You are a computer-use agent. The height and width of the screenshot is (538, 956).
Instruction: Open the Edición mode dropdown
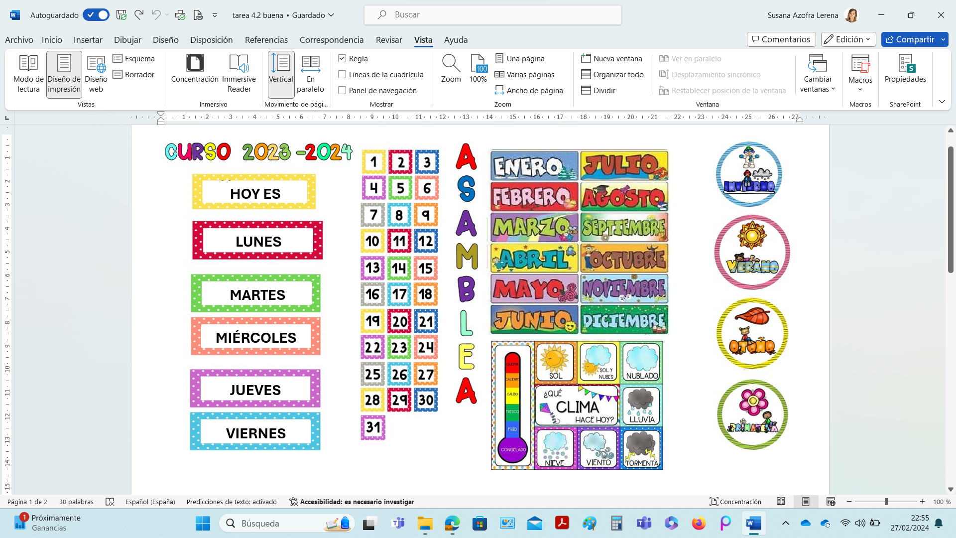848,39
